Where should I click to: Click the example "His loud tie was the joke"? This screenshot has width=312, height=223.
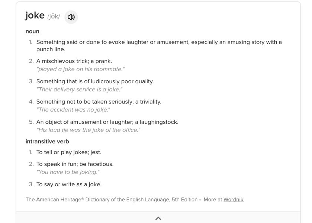click(x=88, y=130)
